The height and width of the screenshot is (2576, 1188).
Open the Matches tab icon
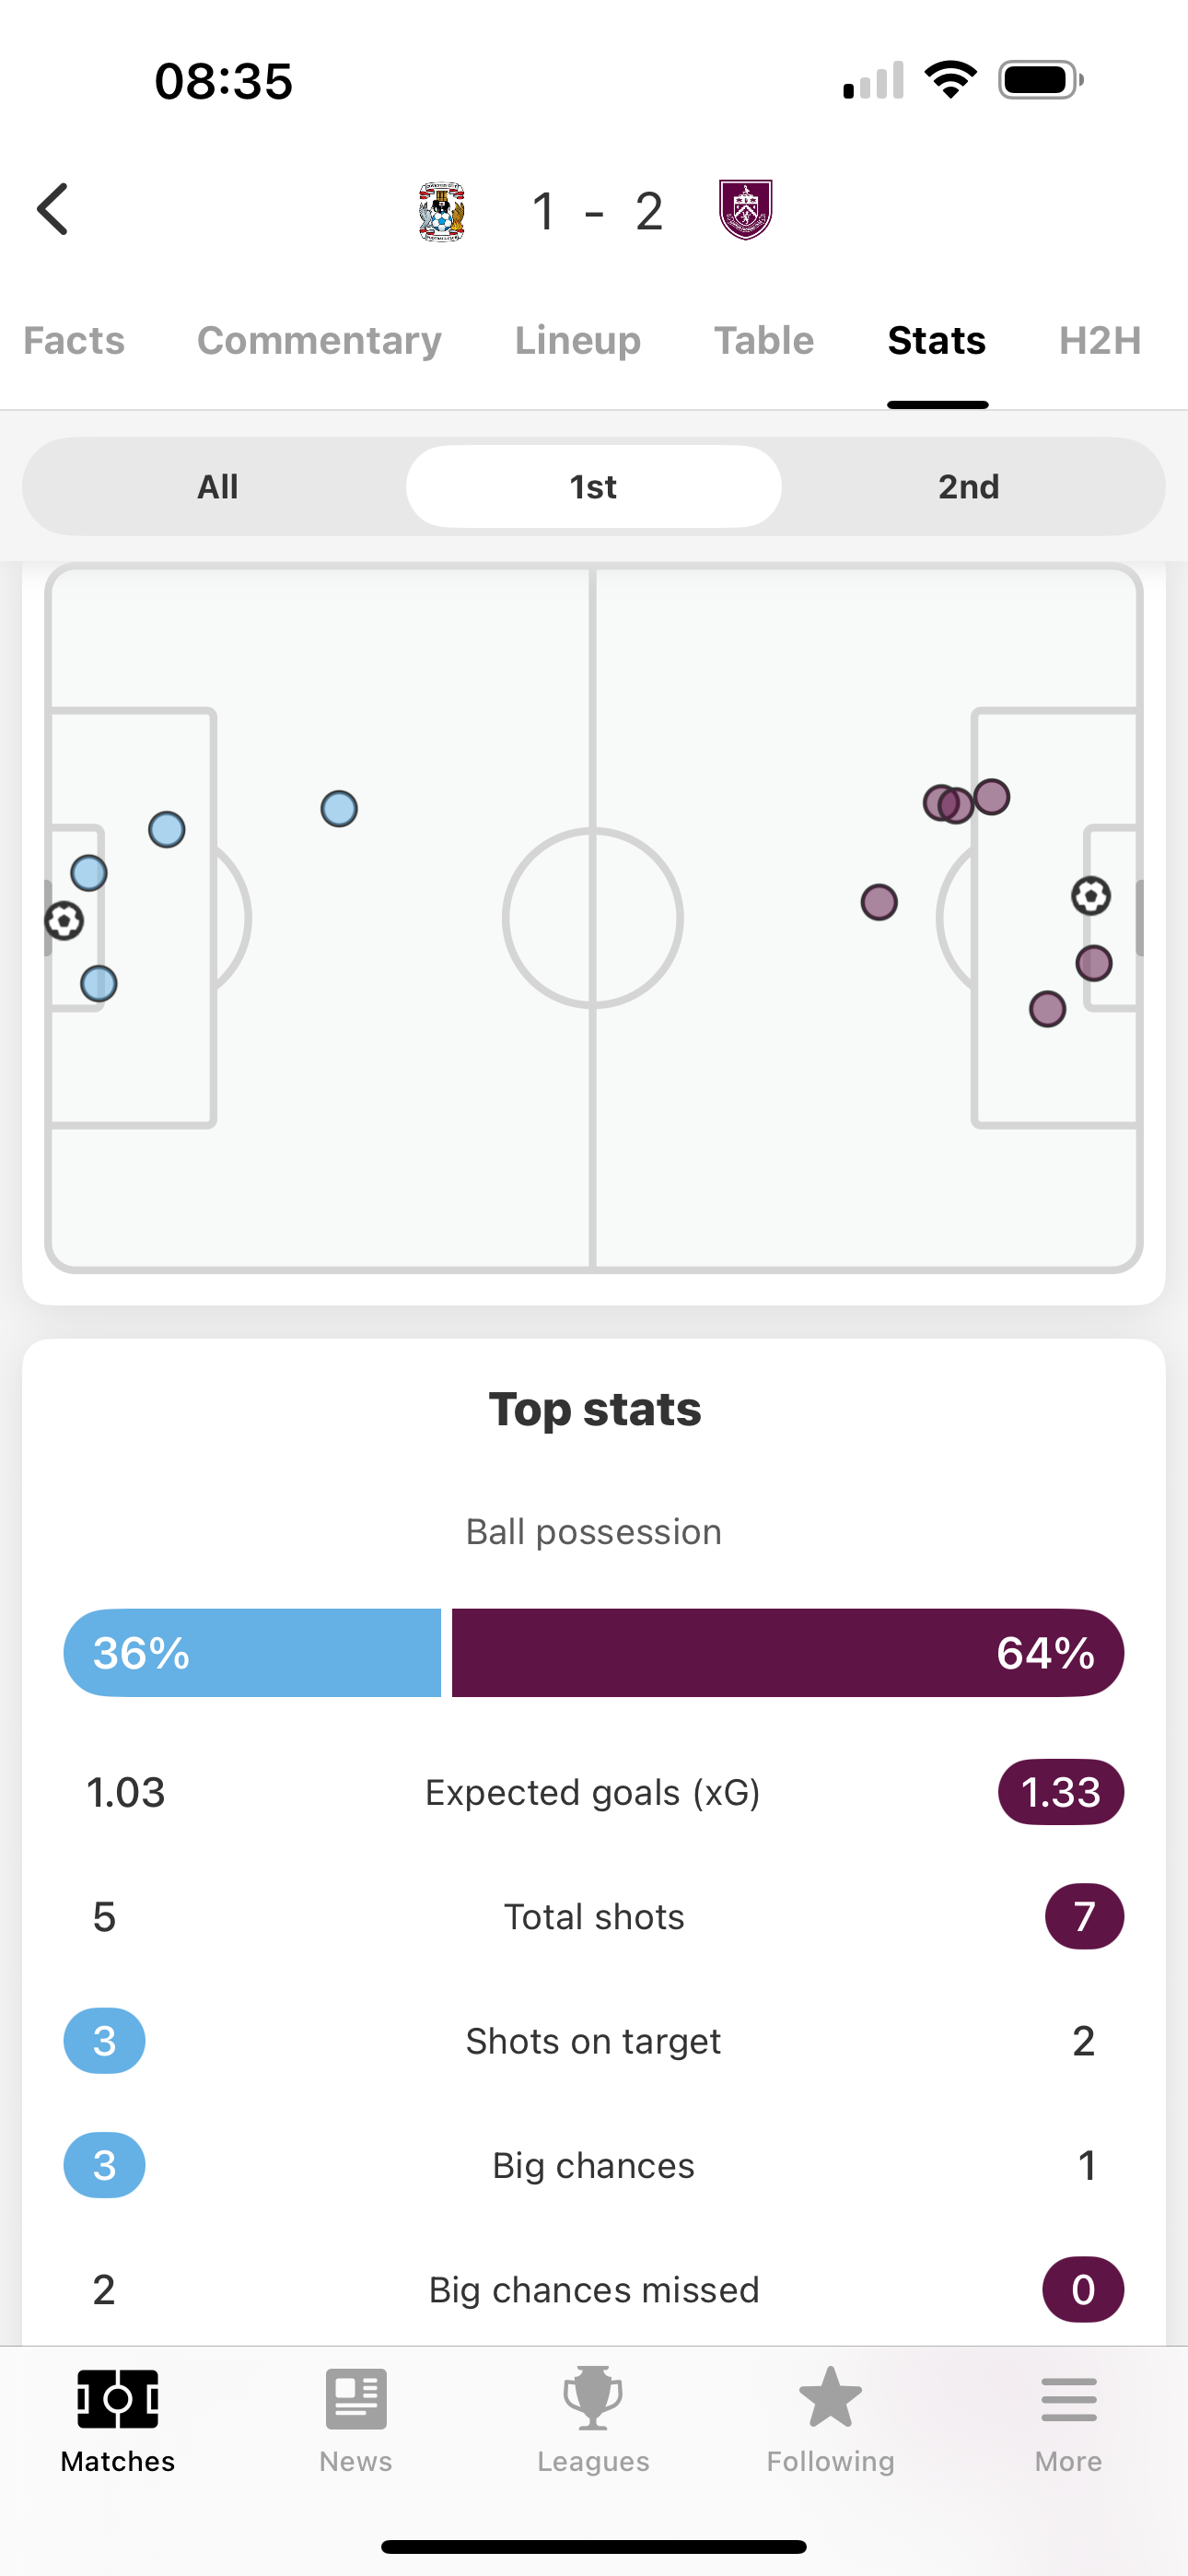118,2398
